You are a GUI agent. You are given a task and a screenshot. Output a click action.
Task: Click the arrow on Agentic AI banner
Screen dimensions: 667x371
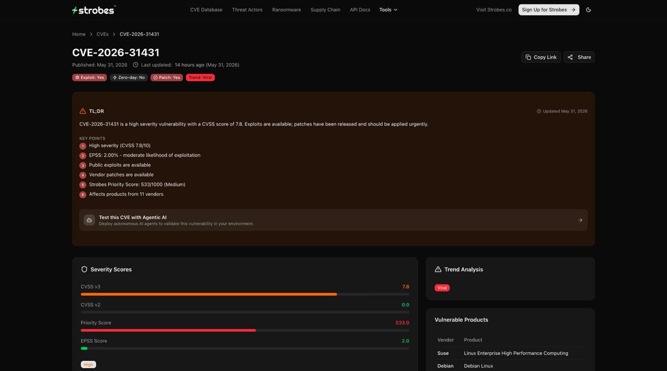[580, 220]
